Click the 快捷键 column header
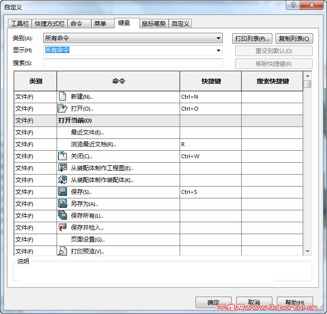 (x=210, y=81)
